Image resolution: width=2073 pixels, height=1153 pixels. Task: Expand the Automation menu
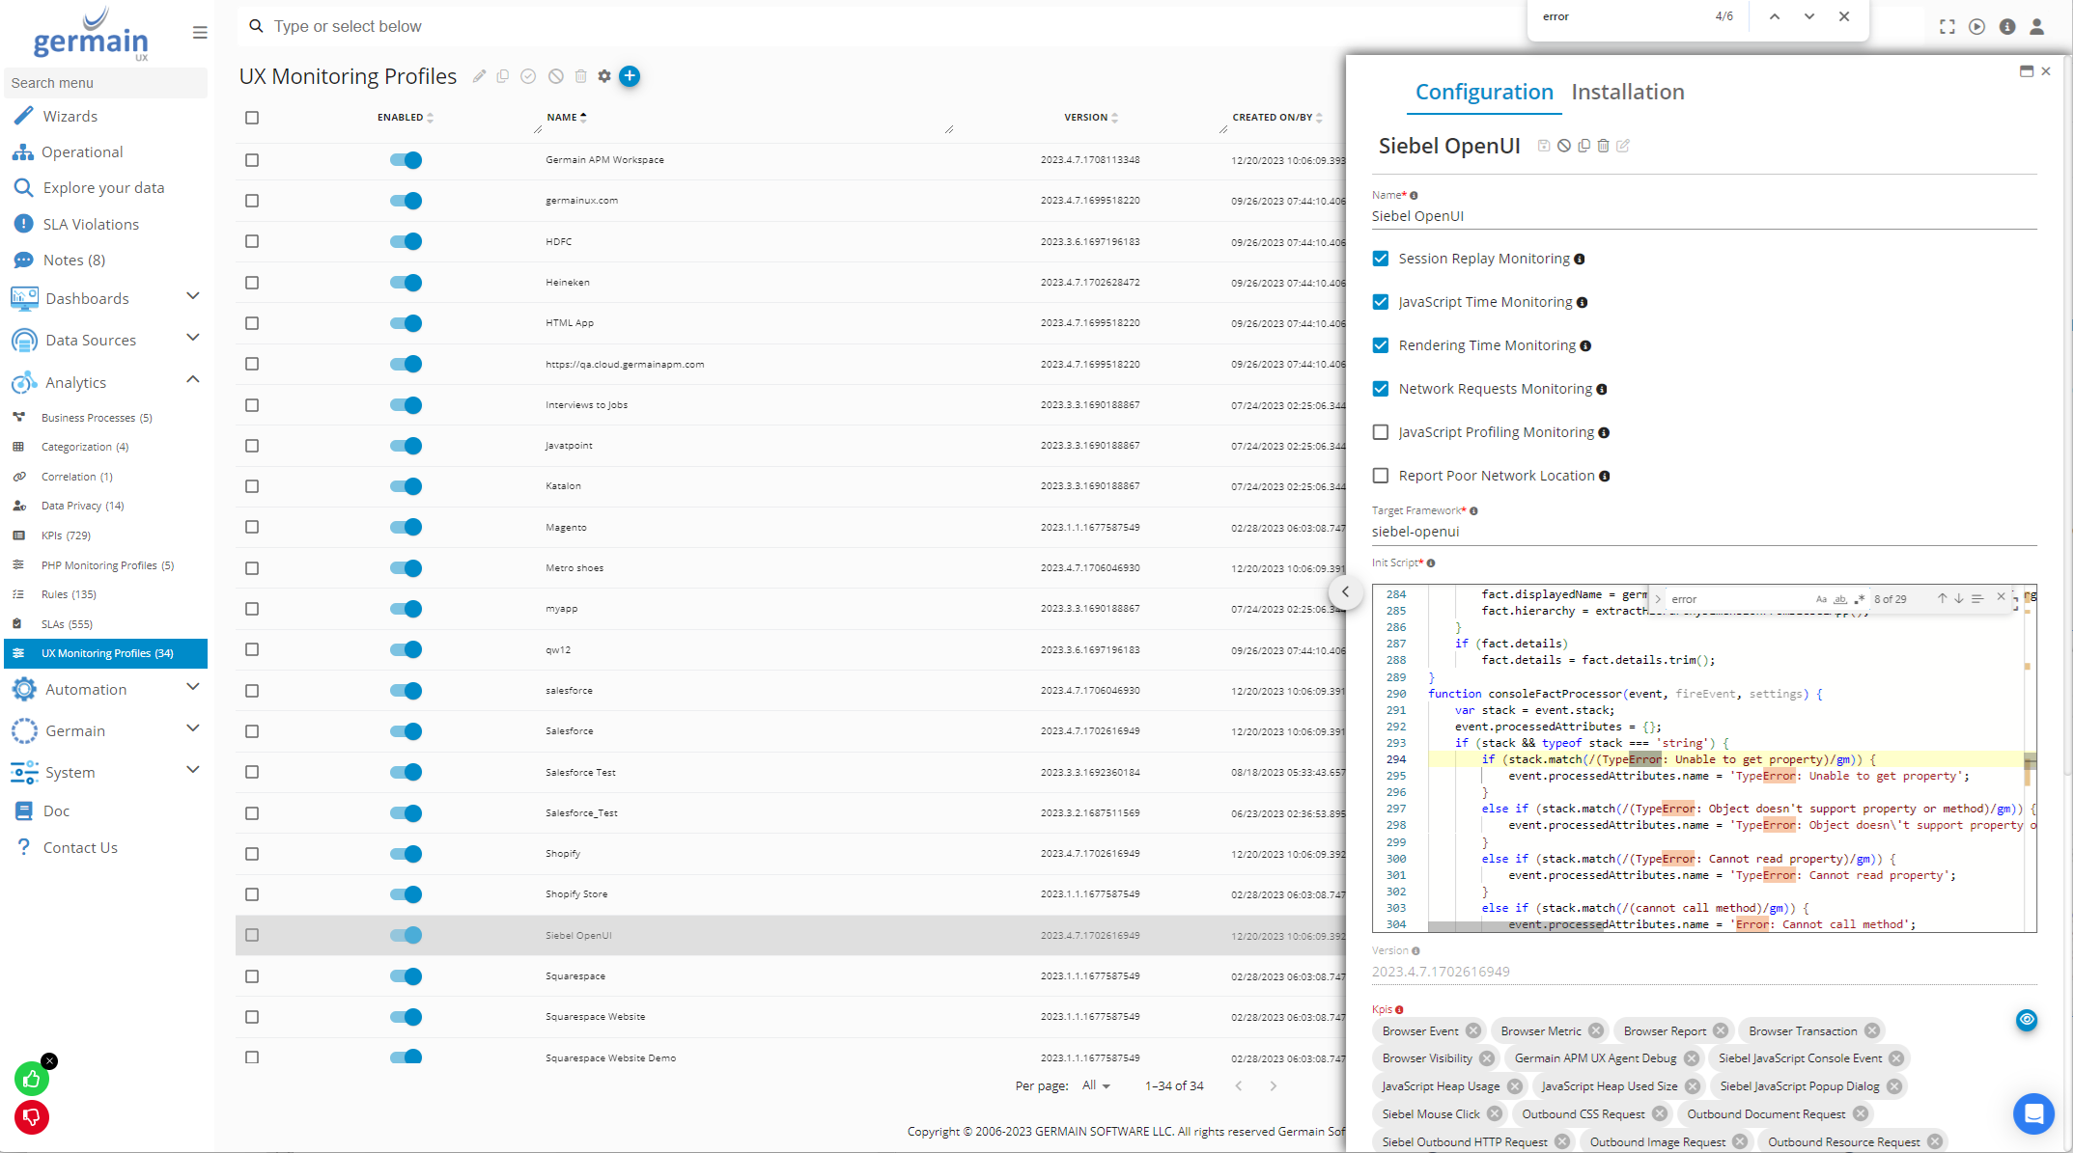(192, 687)
